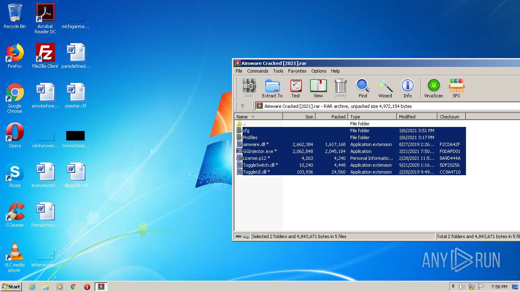Select economyonl document on desktop
520x292 pixels.
(x=45, y=175)
